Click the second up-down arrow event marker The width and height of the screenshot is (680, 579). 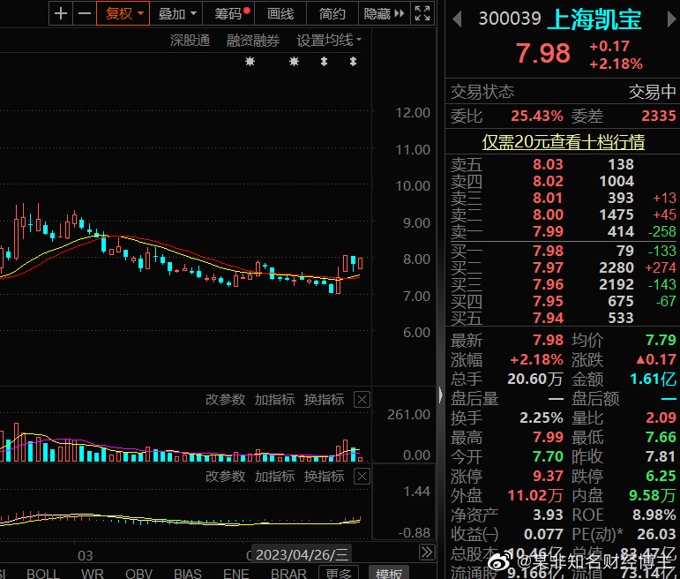(354, 62)
